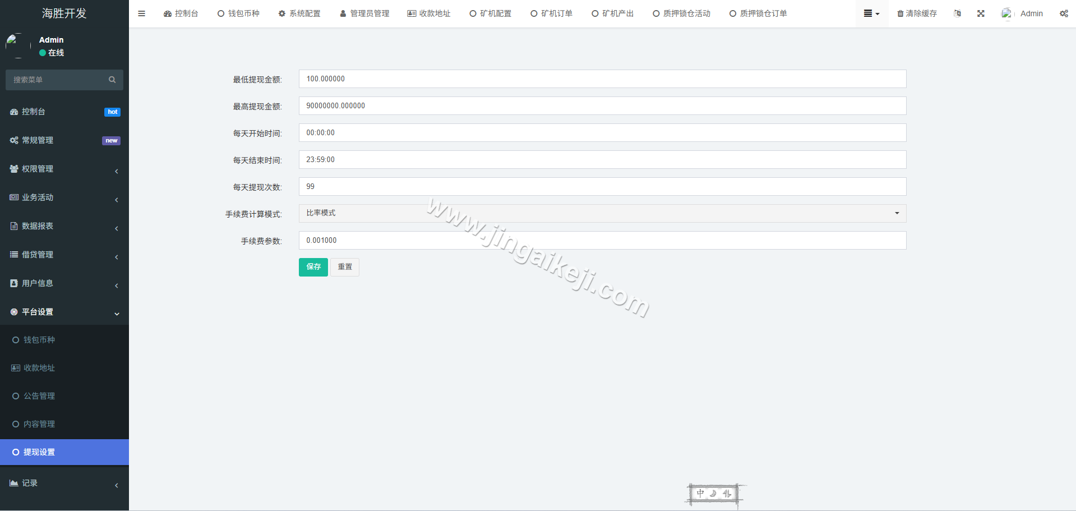Click the 收款地址 card icon in submenu
The image size is (1076, 511).
point(16,367)
